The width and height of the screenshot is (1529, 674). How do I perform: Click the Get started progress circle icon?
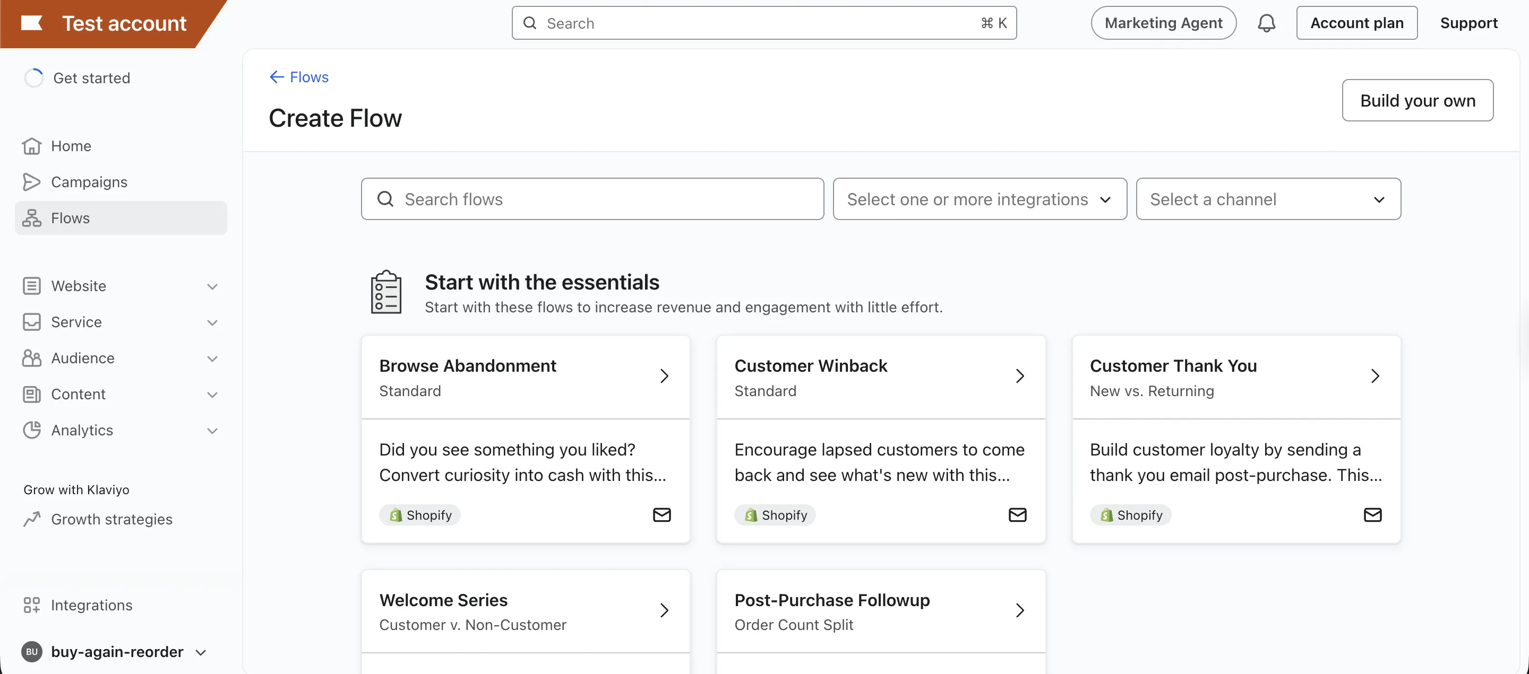click(x=34, y=78)
